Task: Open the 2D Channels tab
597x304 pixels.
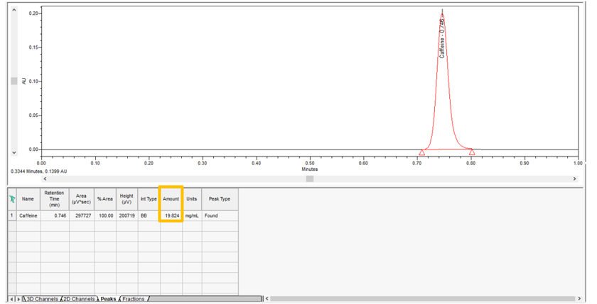Action: click(x=79, y=299)
